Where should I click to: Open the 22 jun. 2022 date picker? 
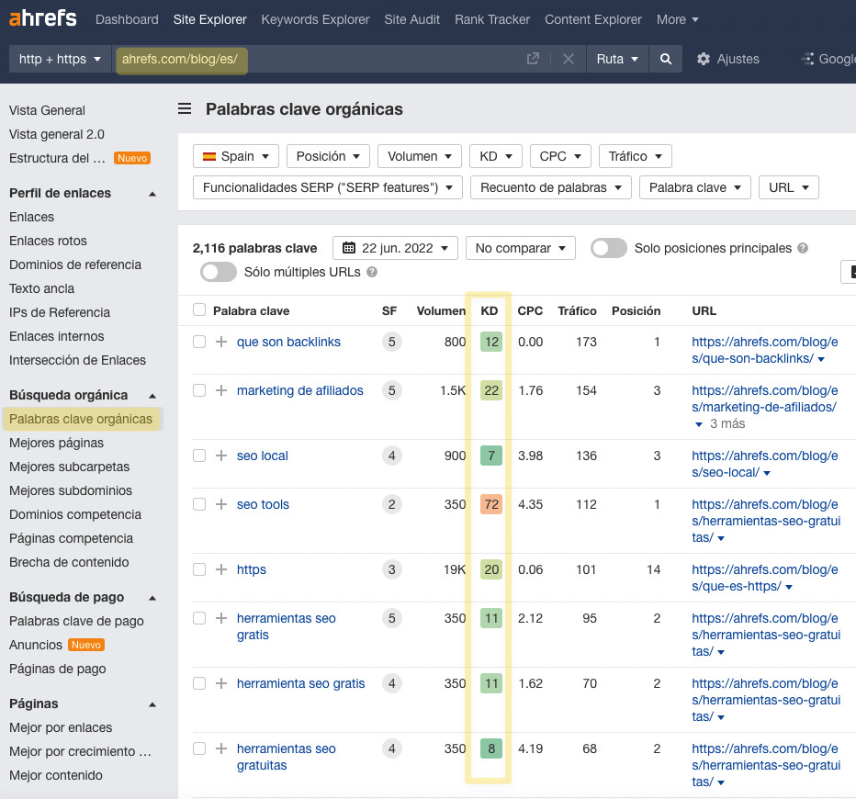point(395,248)
